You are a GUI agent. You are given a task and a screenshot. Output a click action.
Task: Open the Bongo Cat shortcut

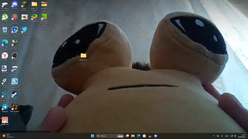pyautogui.click(x=5, y=121)
